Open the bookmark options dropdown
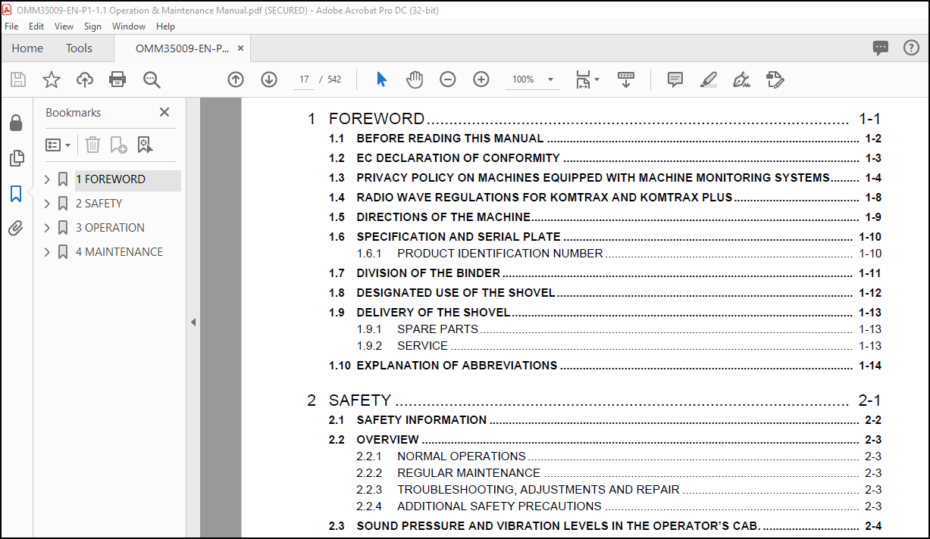The image size is (930, 539). 58,145
